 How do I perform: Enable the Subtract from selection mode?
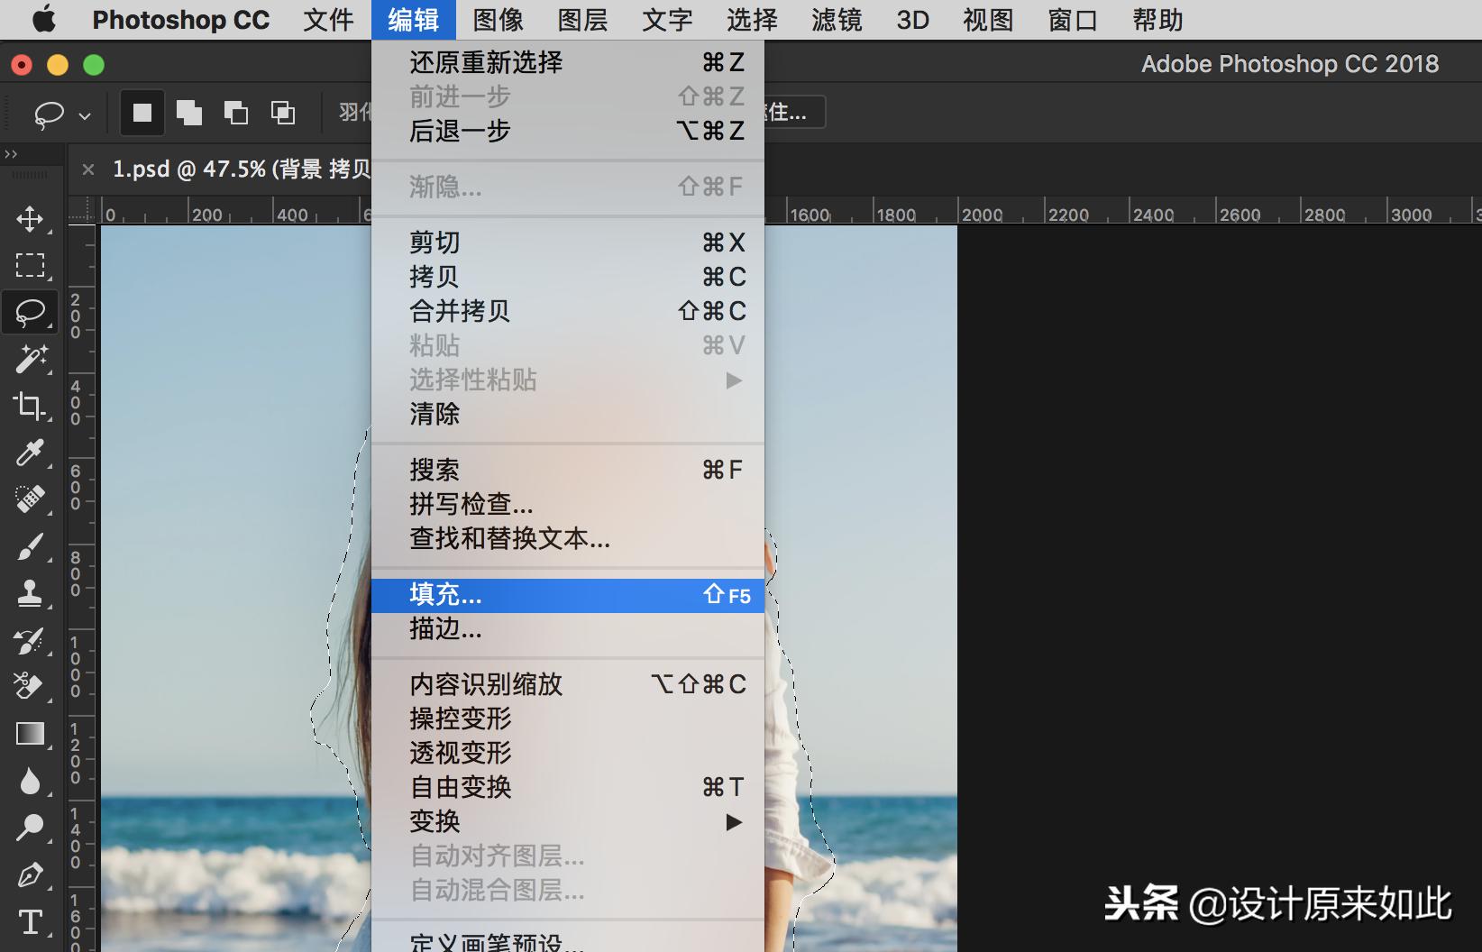click(236, 112)
